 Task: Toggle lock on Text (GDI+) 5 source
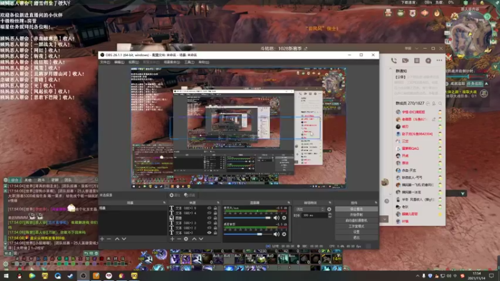[215, 208]
